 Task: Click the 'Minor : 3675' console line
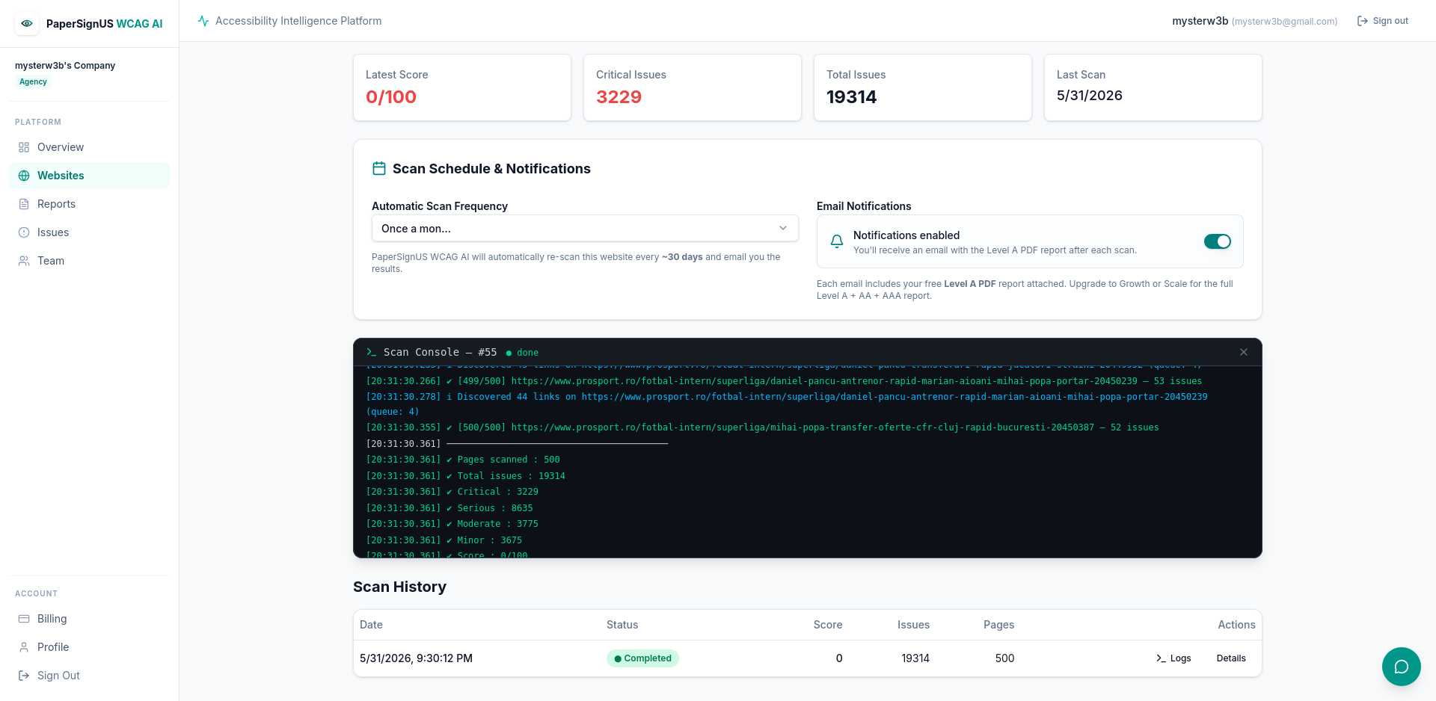444,540
